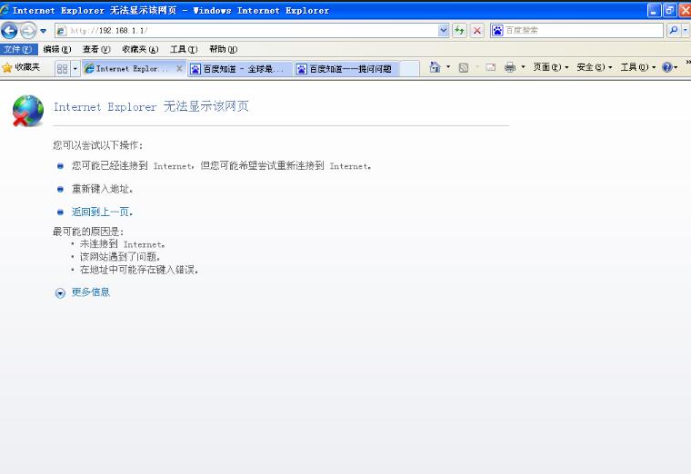Image resolution: width=691 pixels, height=474 pixels.
Task: Restore down the Internet Explorer window
Action: point(670,11)
